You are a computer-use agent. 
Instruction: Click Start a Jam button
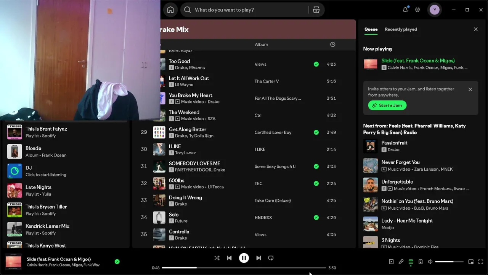(x=387, y=105)
